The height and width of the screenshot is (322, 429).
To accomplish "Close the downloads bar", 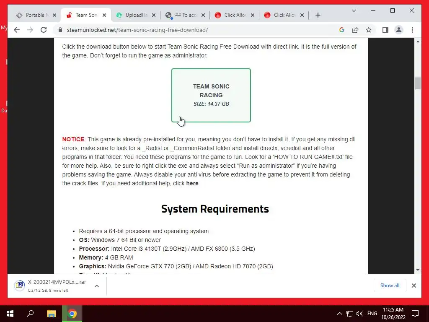I will (413, 286).
